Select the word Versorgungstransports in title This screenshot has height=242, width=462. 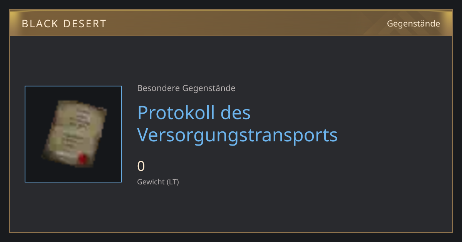pos(238,135)
